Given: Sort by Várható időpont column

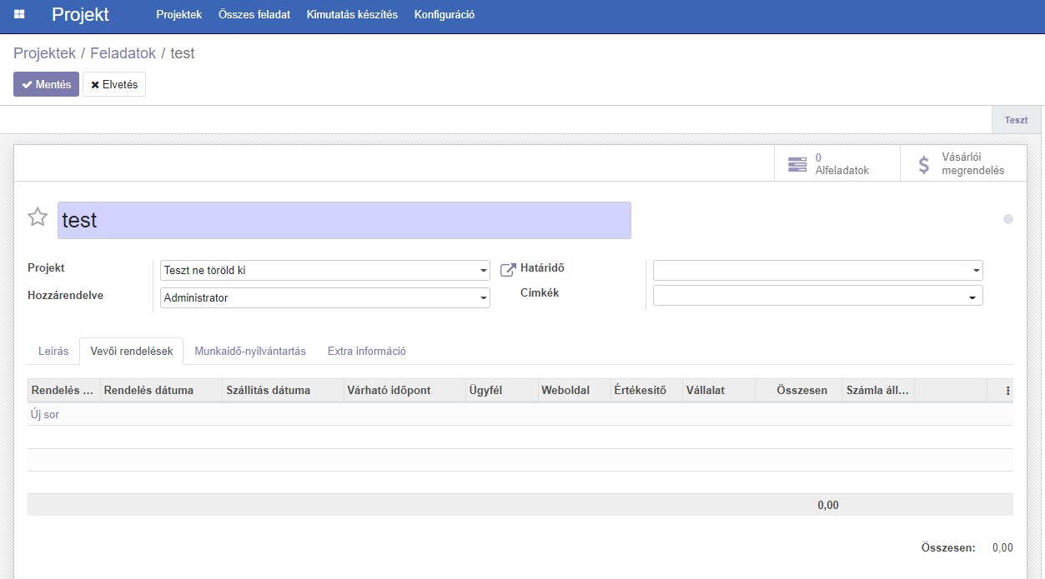Looking at the screenshot, I should (x=404, y=391).
